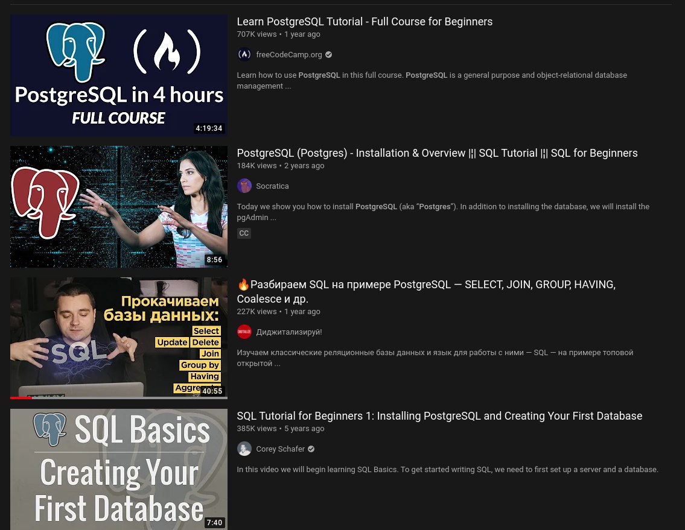Click Corey Schafer's channel avatar
The image size is (685, 530).
tap(244, 449)
